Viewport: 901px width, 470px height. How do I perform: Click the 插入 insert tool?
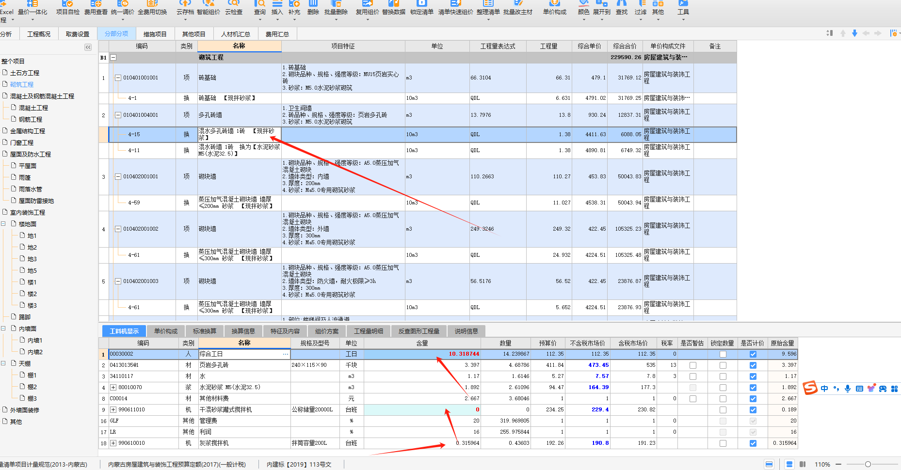[277, 8]
